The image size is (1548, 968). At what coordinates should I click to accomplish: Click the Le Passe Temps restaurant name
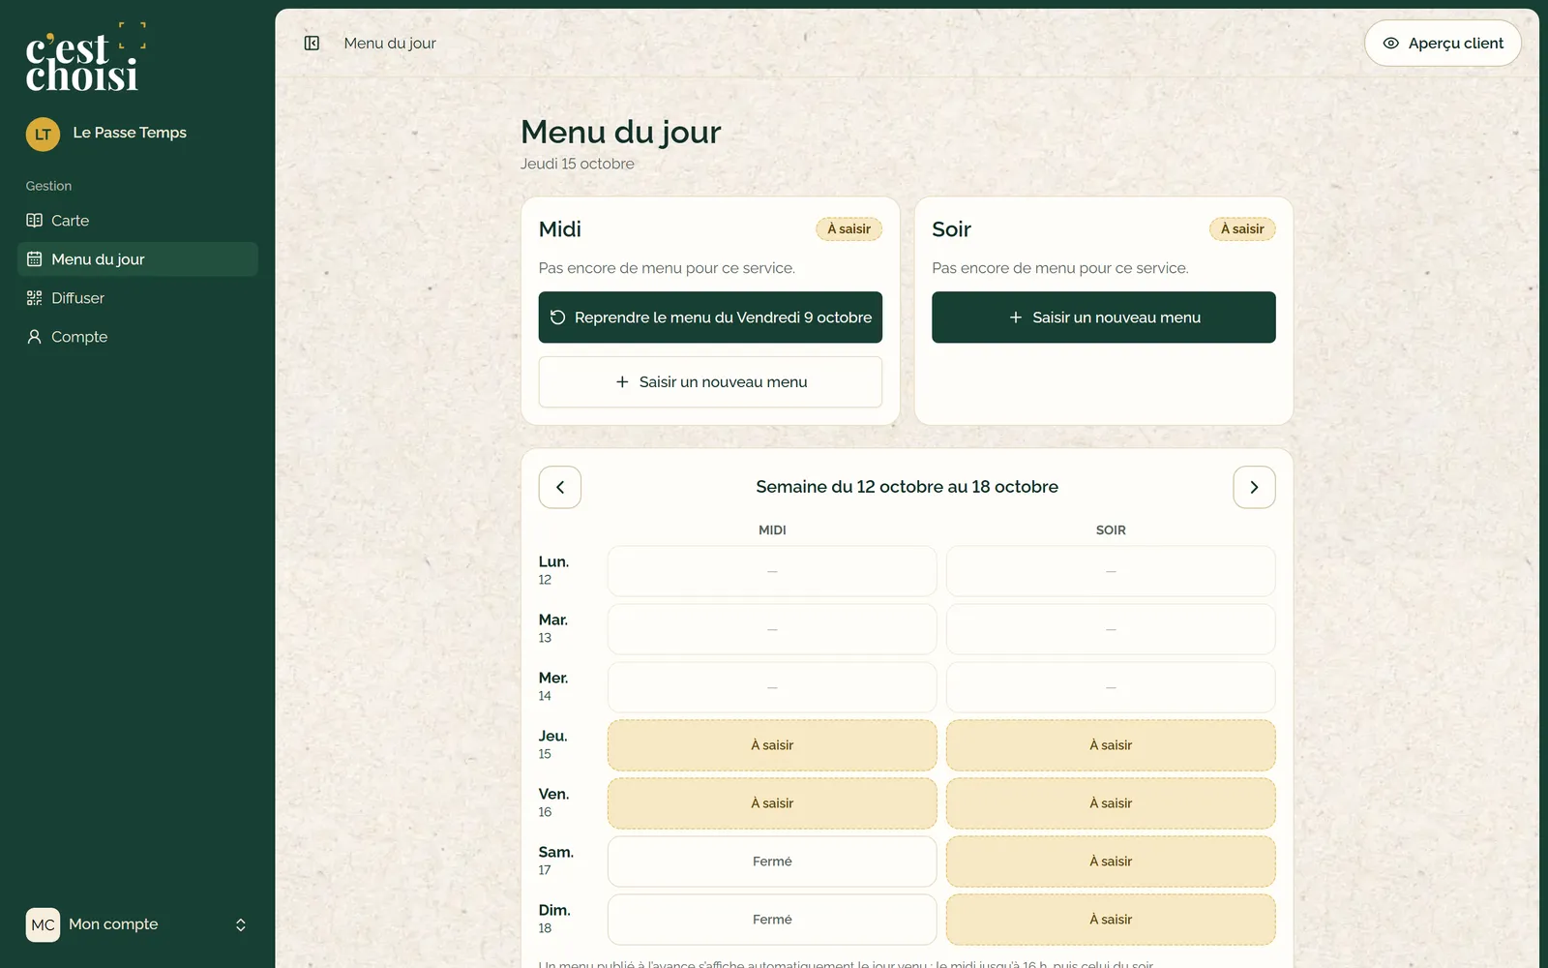pyautogui.click(x=130, y=133)
